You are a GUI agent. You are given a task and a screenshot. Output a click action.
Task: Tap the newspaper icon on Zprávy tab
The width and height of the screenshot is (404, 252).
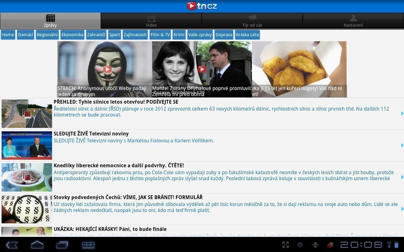50,18
